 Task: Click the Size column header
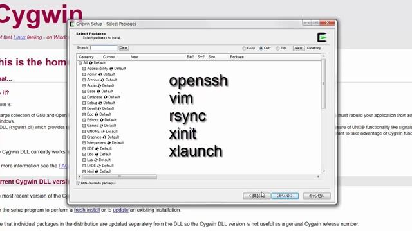click(212, 57)
